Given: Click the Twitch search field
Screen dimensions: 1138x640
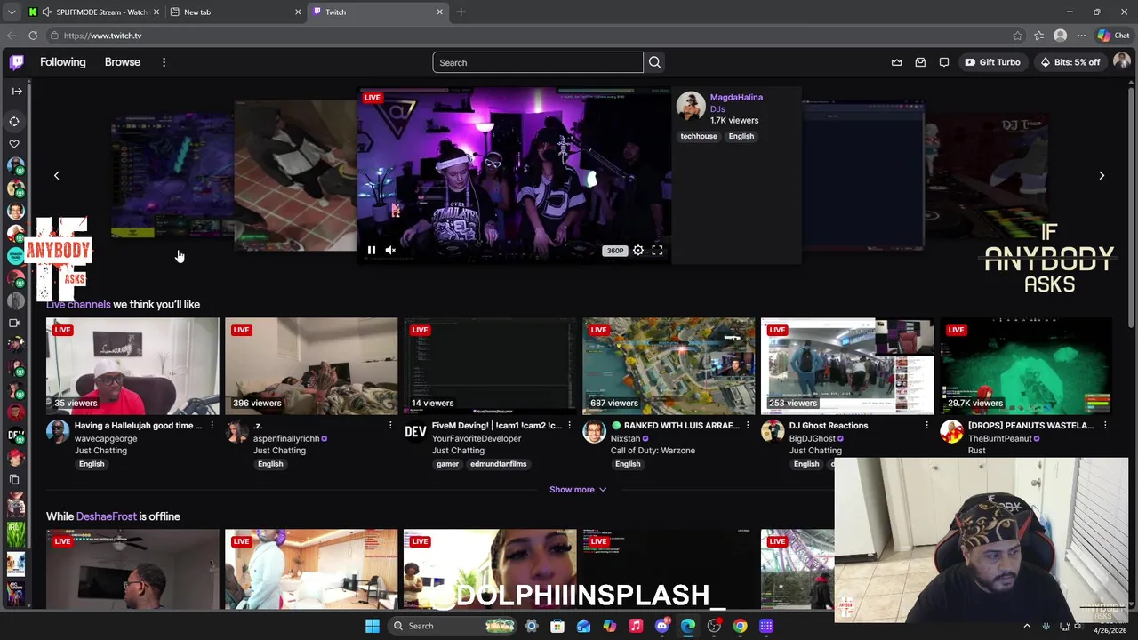Looking at the screenshot, I should coord(537,62).
